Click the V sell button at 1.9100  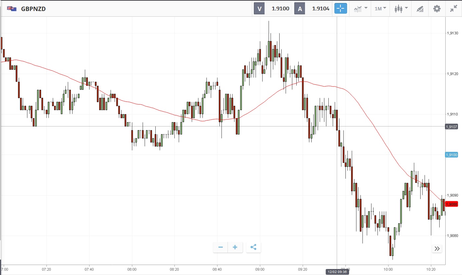pyautogui.click(x=273, y=9)
